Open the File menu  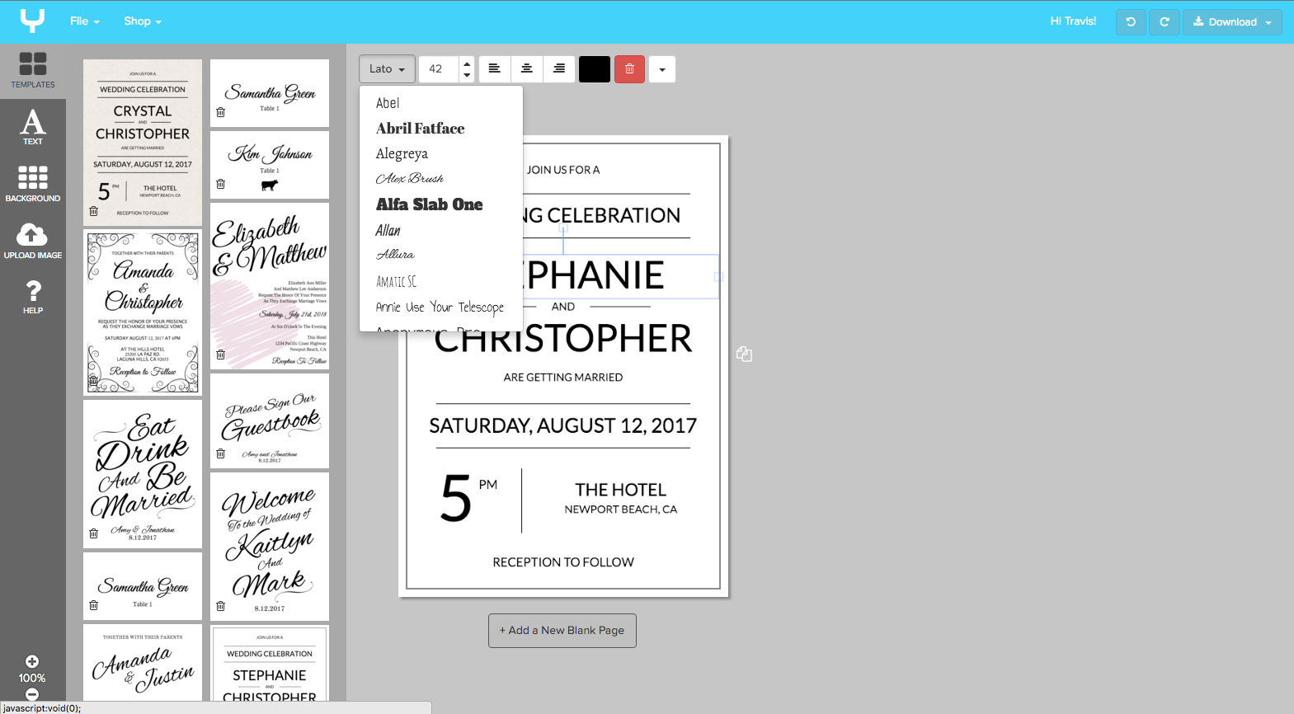(x=84, y=21)
